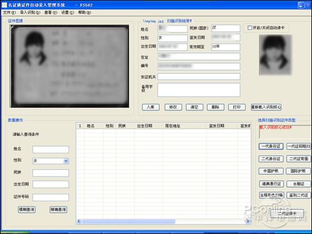312x234 pixels.
Task: Click the 全程彩色扫描 button
Action: click(271, 195)
